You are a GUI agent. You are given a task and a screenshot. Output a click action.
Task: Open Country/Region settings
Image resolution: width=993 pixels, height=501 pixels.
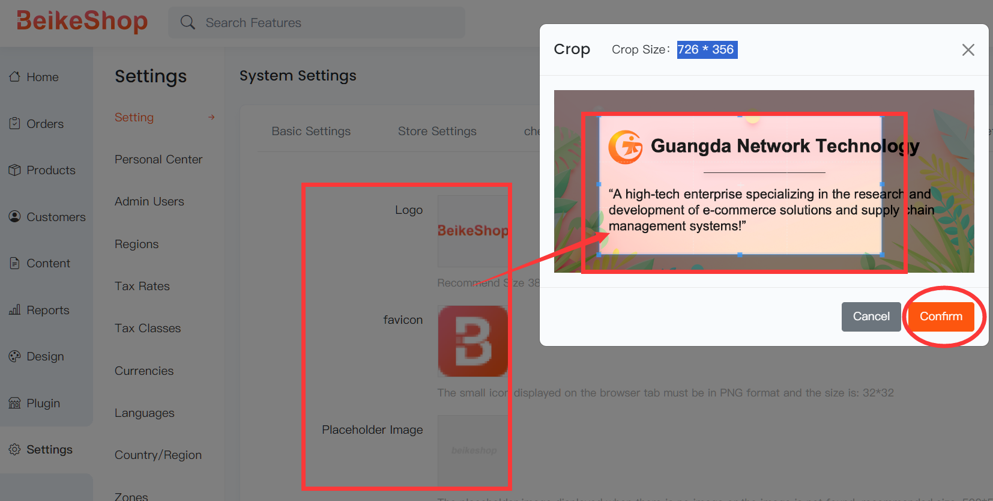[x=158, y=455]
